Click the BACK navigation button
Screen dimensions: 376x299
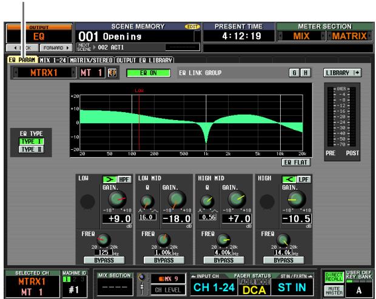pyautogui.click(x=22, y=48)
